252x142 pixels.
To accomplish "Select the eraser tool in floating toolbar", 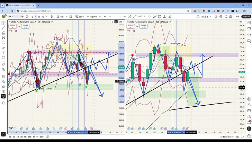I will (170, 17).
